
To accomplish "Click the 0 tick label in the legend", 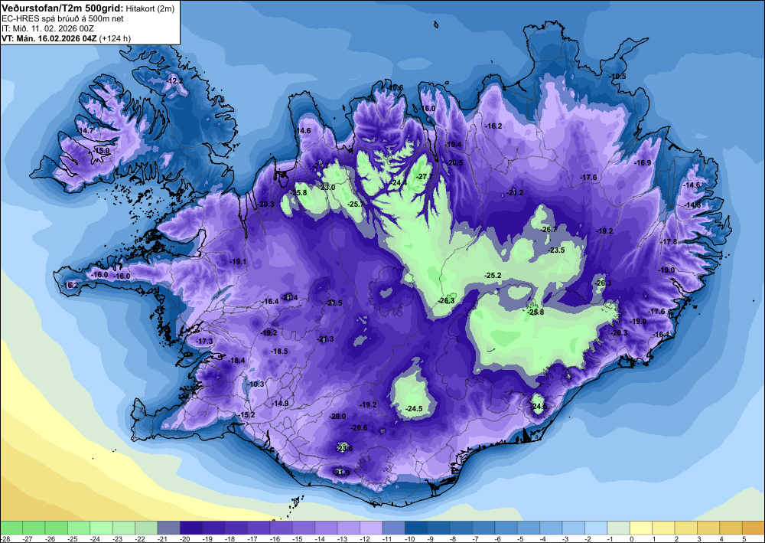I will click(x=632, y=538).
